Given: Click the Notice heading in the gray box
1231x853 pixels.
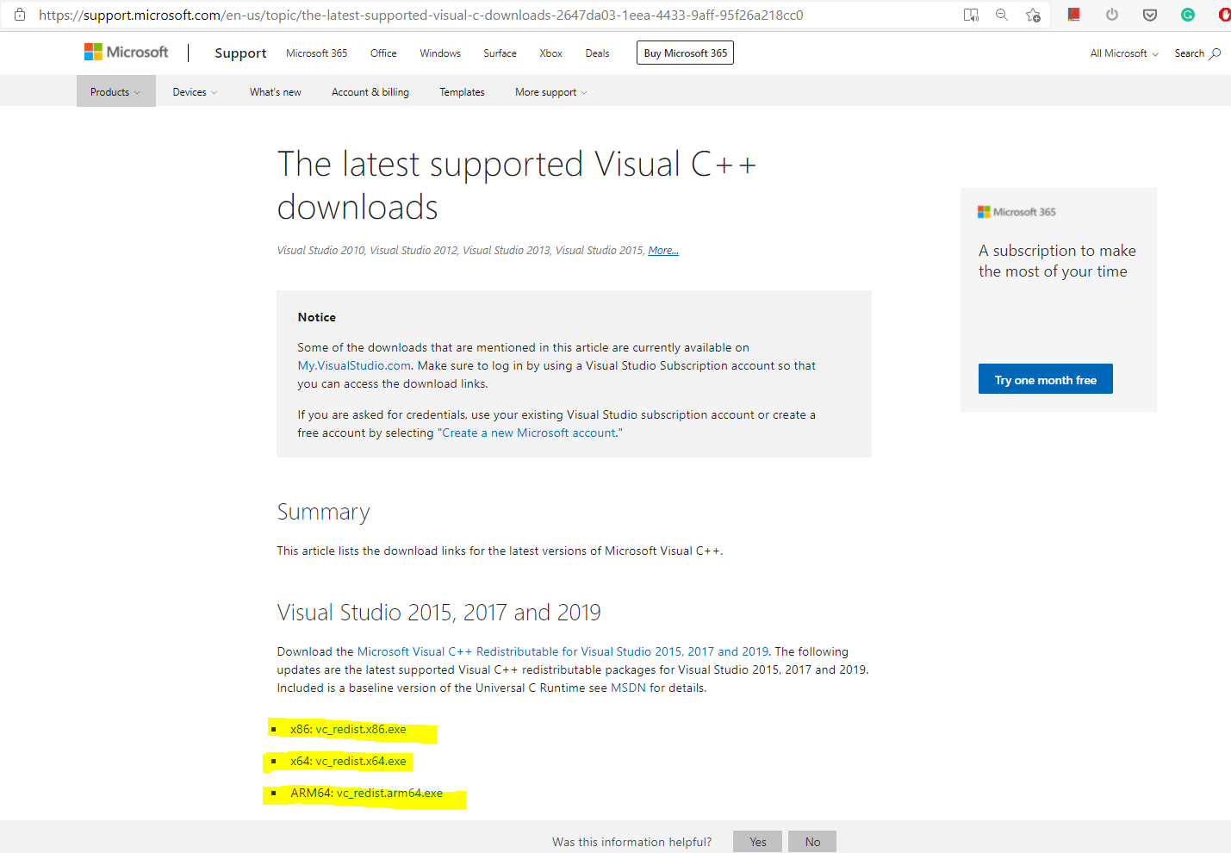Looking at the screenshot, I should click(316, 317).
